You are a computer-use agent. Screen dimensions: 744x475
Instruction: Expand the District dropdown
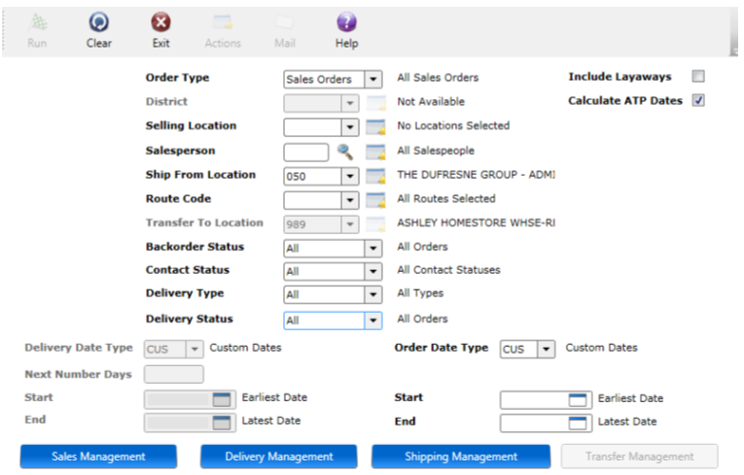tap(350, 103)
